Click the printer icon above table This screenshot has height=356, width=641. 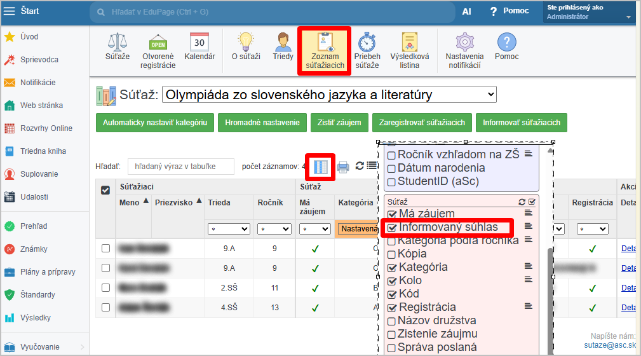(343, 167)
